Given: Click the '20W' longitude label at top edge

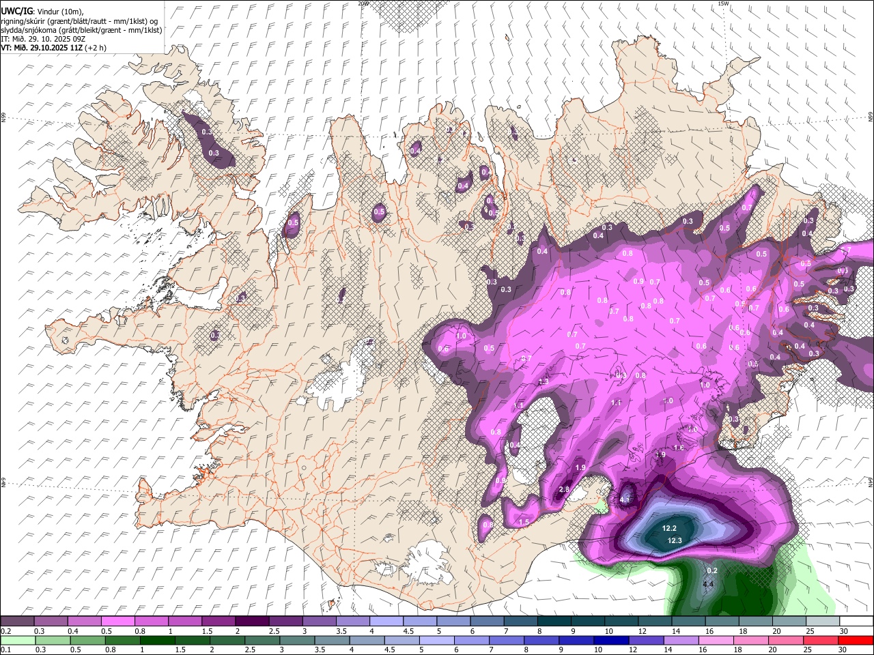Looking at the screenshot, I should point(363,3).
